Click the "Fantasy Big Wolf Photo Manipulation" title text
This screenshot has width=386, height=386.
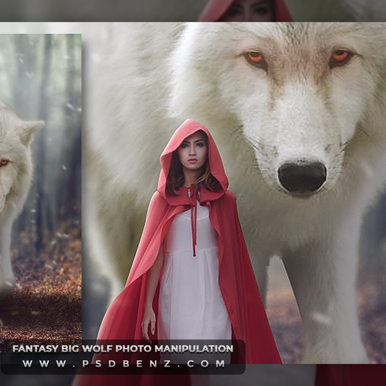[123, 348]
